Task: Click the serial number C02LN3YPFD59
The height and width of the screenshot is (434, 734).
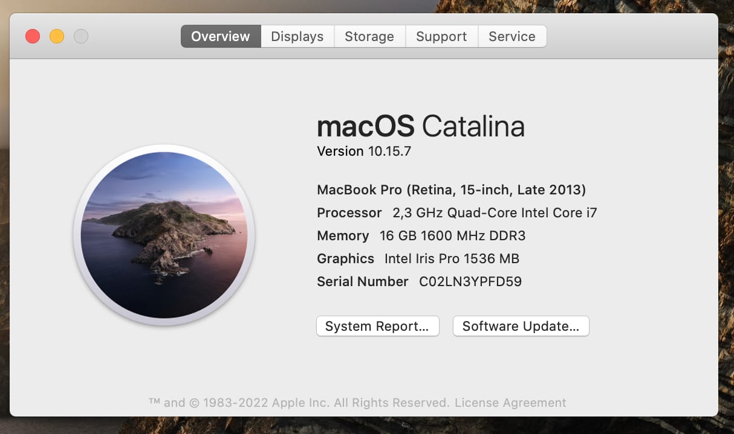Action: click(470, 282)
